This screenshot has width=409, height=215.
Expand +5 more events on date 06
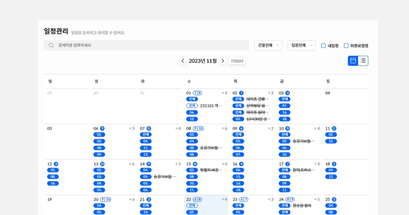132,128
